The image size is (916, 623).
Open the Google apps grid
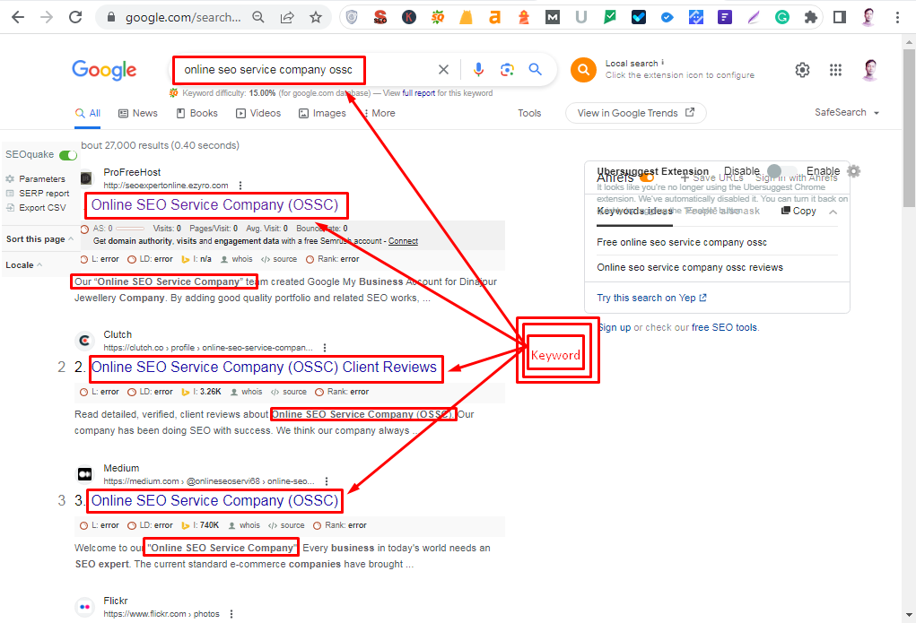pos(836,70)
